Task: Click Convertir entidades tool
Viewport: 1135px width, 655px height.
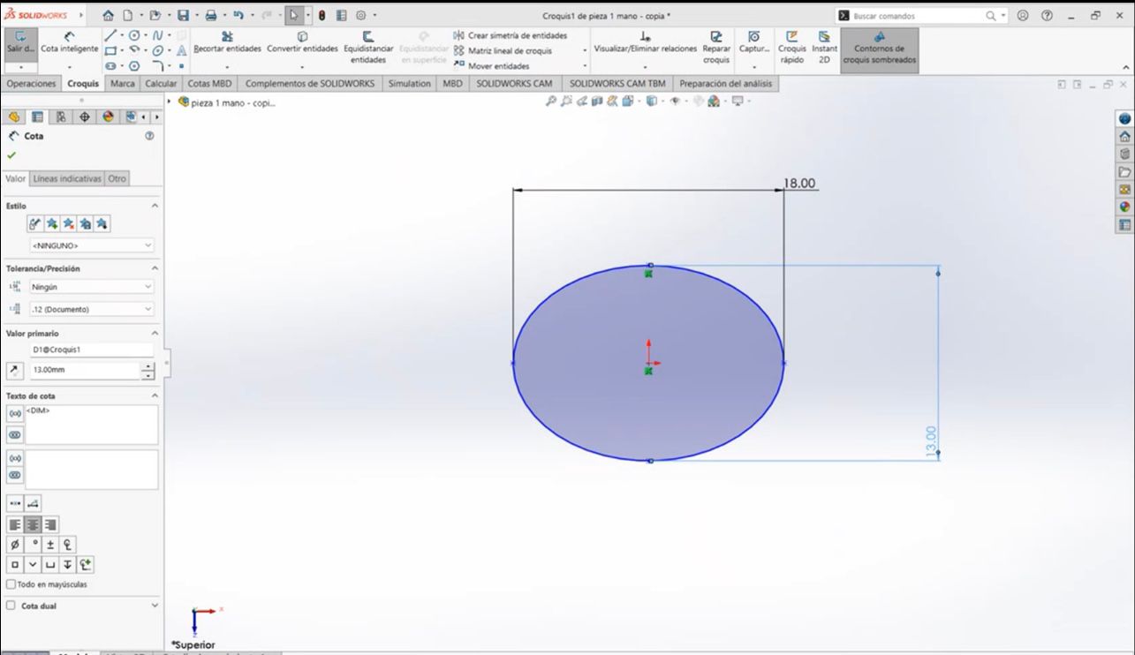Action: tap(302, 43)
